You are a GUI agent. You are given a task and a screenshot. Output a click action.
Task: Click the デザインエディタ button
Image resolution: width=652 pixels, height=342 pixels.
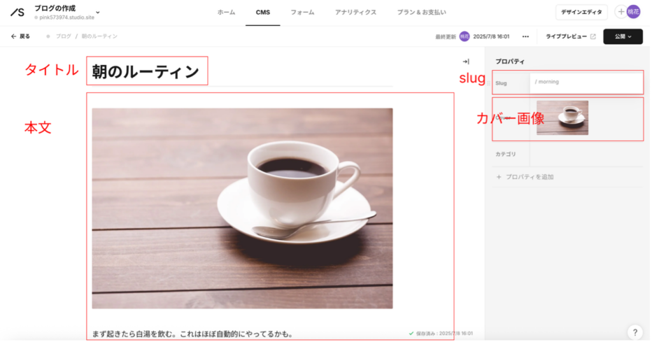(581, 12)
